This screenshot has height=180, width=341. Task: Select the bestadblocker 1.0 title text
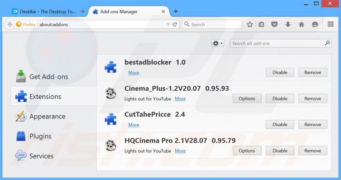point(155,62)
